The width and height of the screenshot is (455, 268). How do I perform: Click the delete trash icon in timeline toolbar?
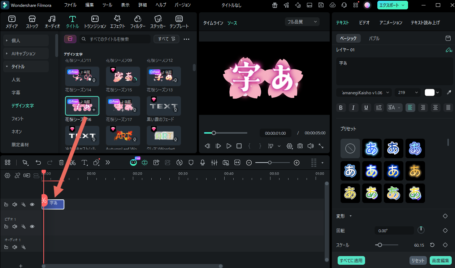pyautogui.click(x=61, y=163)
